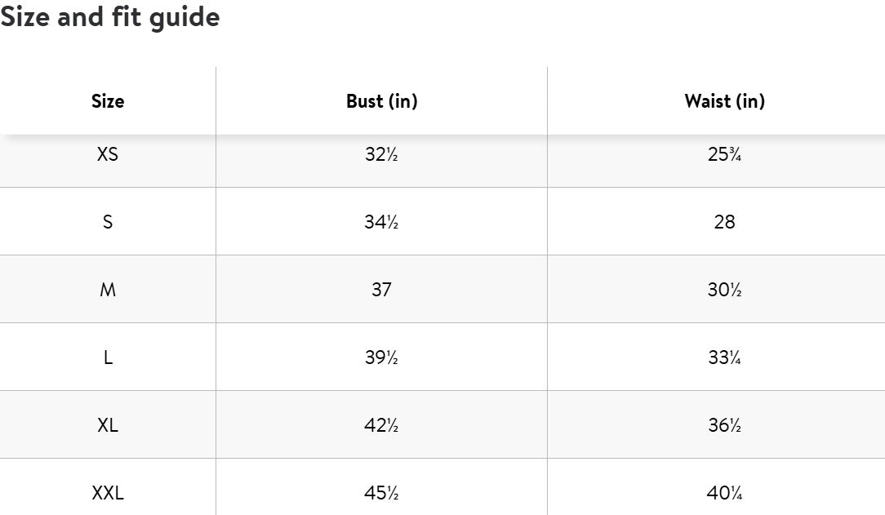This screenshot has width=885, height=515.
Task: Click the 34½ bust measurement cell
Action: [381, 222]
